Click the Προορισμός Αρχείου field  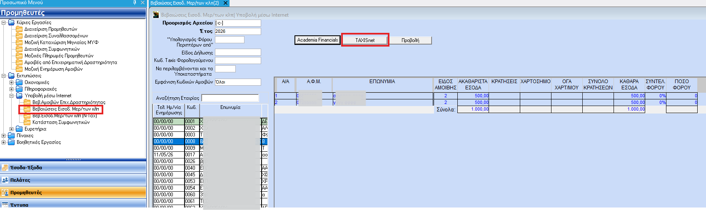(x=238, y=23)
